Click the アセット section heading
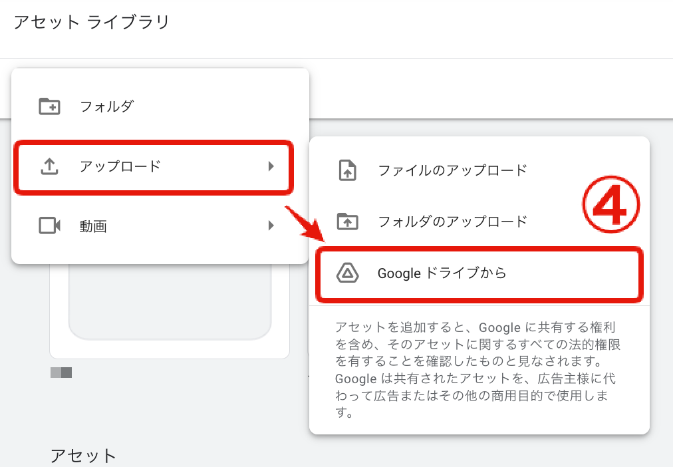This screenshot has height=467, width=673. [x=83, y=456]
